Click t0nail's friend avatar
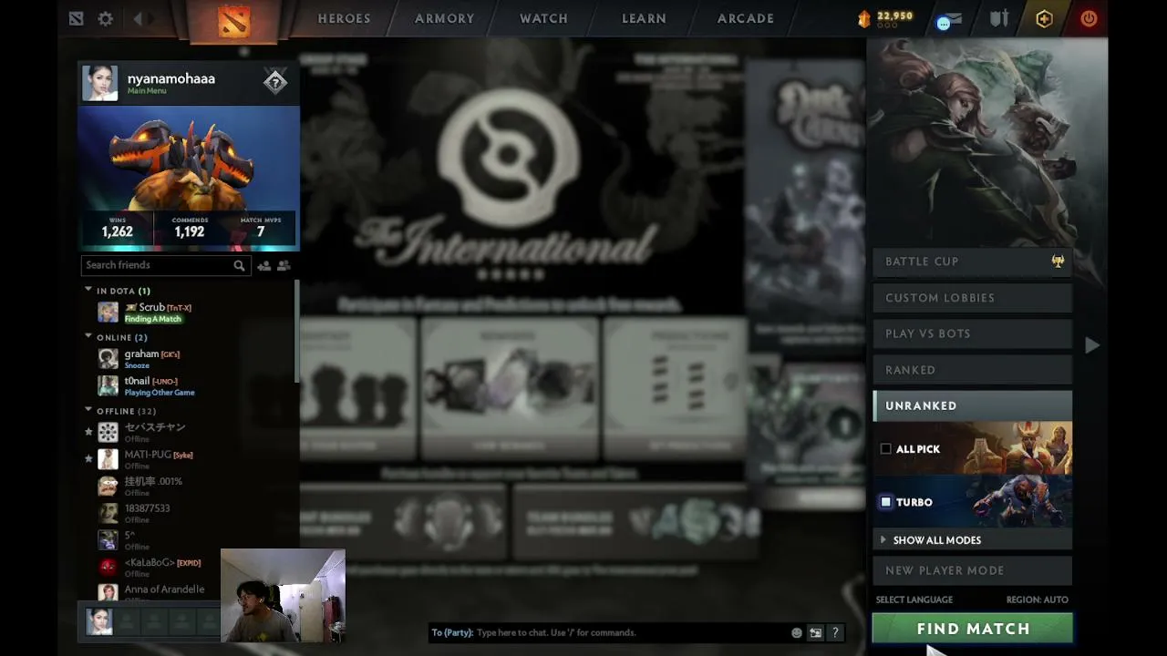The width and height of the screenshot is (1167, 656). [x=108, y=385]
